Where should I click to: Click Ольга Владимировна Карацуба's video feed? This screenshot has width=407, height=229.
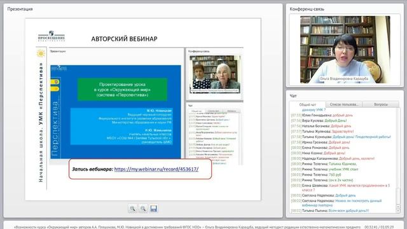pos(345,50)
